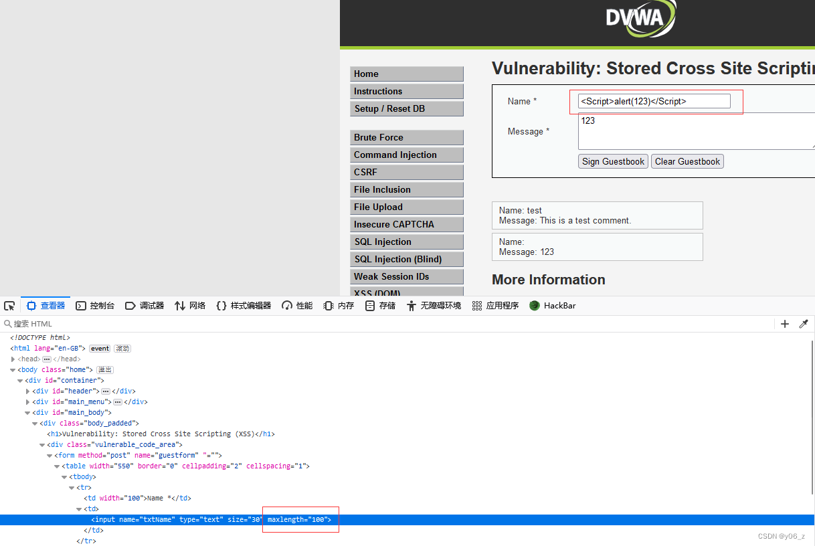The width and height of the screenshot is (815, 546).
Task: Collapse the div id="container" node
Action: tap(21, 381)
